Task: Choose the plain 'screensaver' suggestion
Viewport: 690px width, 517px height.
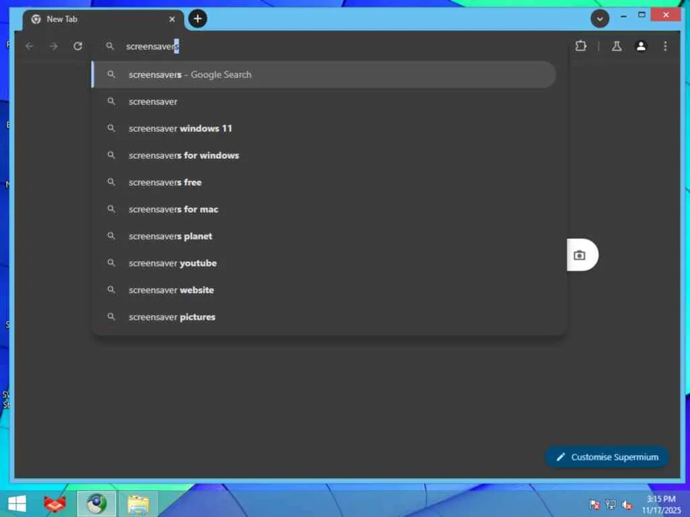Action: coord(325,102)
